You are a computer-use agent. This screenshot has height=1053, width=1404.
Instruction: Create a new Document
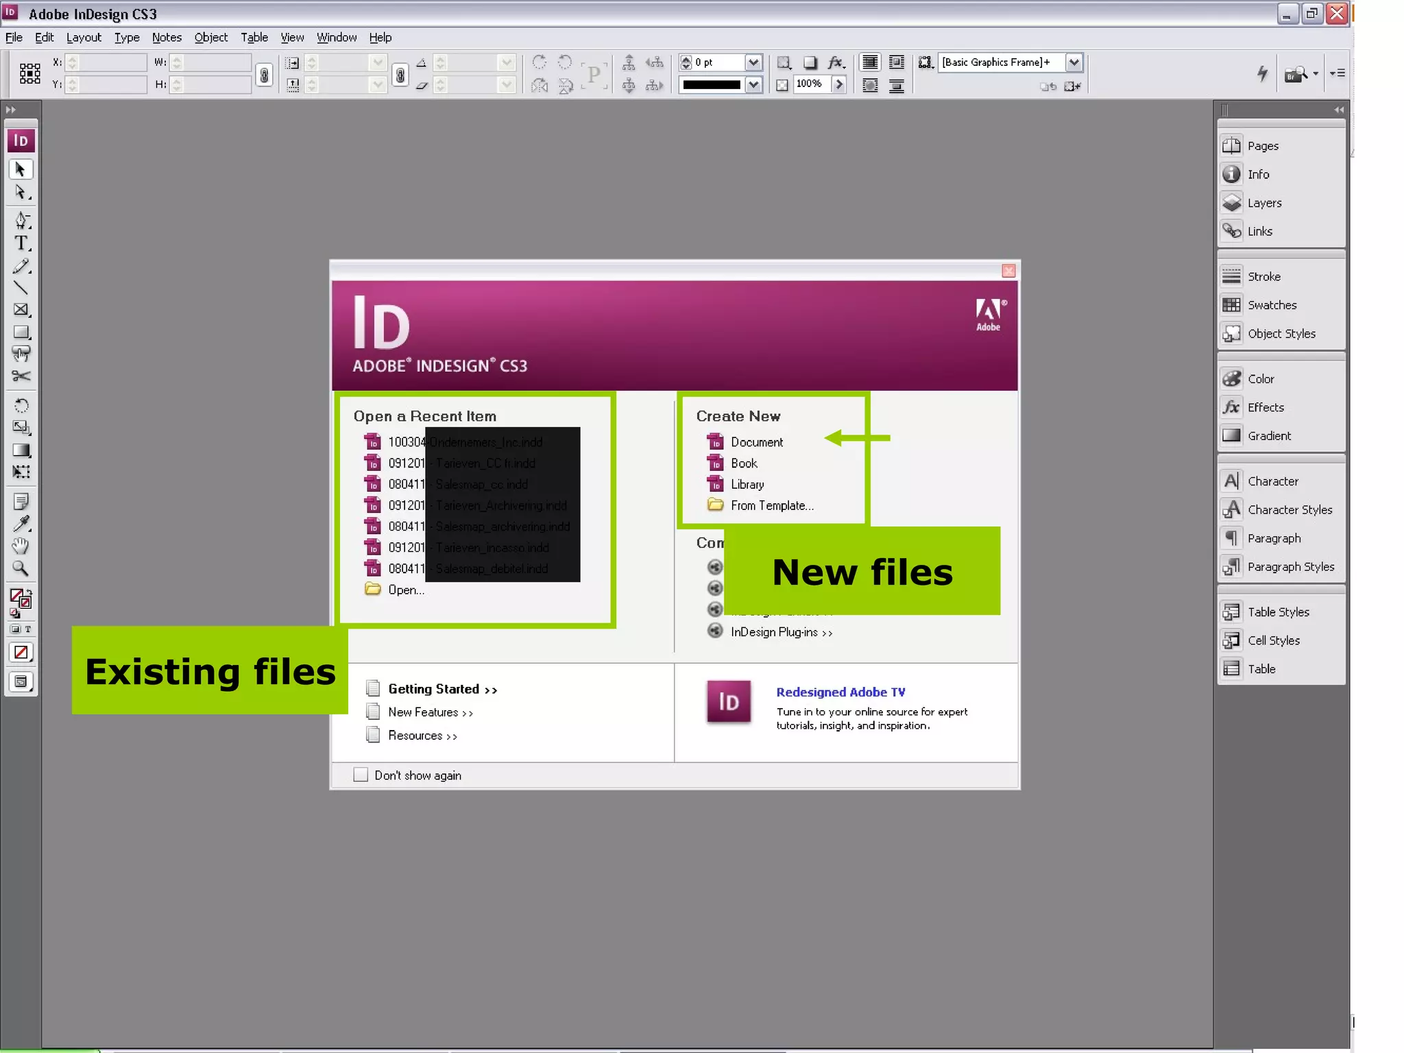click(x=756, y=442)
